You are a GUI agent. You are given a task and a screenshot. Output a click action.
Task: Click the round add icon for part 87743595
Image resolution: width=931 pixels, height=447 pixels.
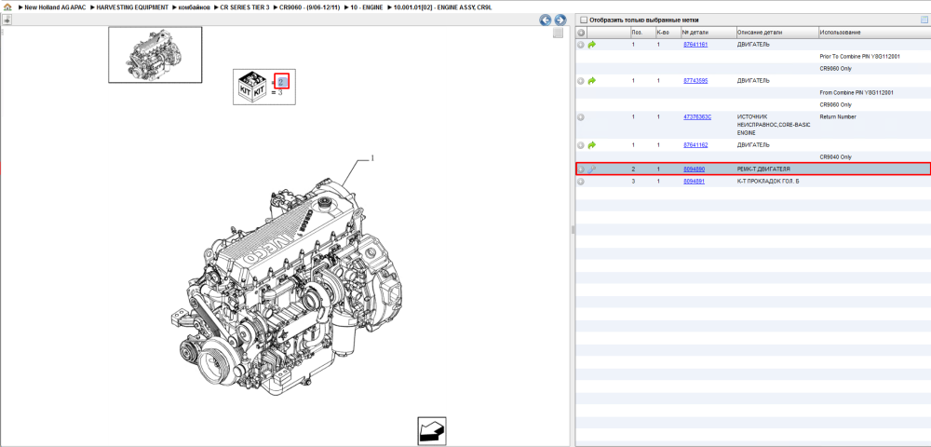(x=581, y=81)
